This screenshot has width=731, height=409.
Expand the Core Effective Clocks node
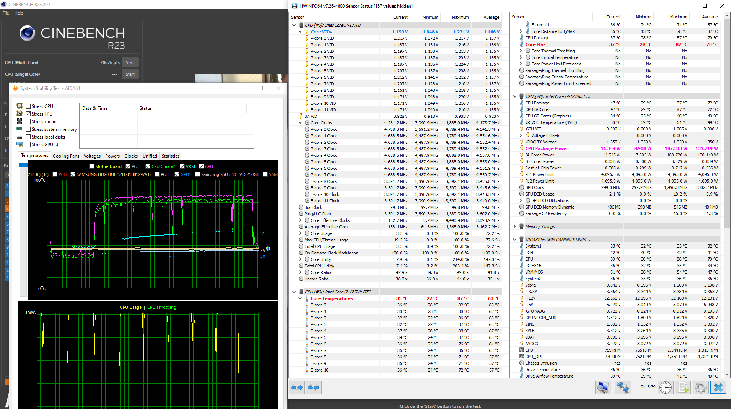pos(300,220)
